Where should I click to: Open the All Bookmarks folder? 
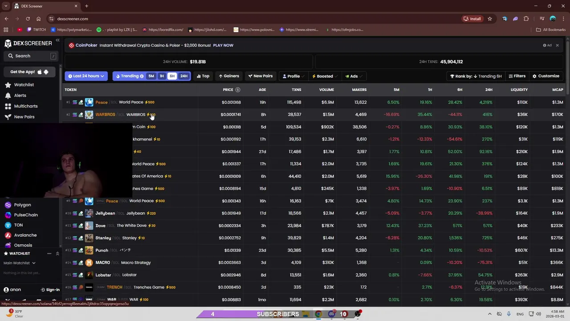(x=551, y=30)
